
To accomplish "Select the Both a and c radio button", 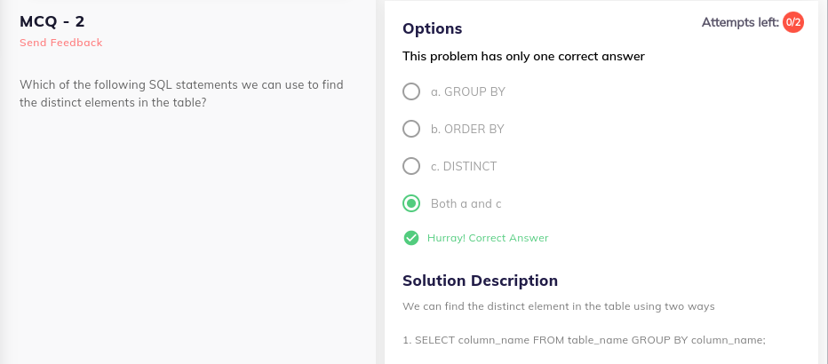I will pyautogui.click(x=410, y=203).
